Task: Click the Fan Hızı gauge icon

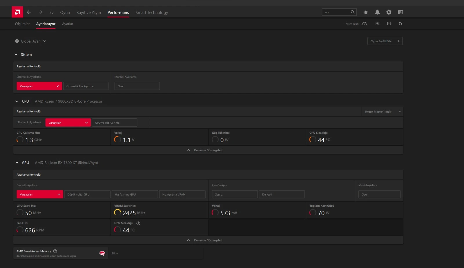Action: (x=20, y=230)
